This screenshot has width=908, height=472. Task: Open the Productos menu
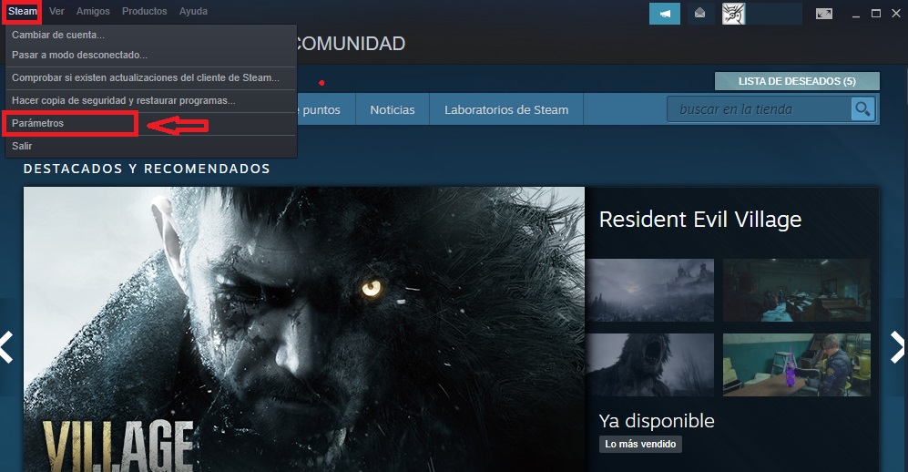144,11
